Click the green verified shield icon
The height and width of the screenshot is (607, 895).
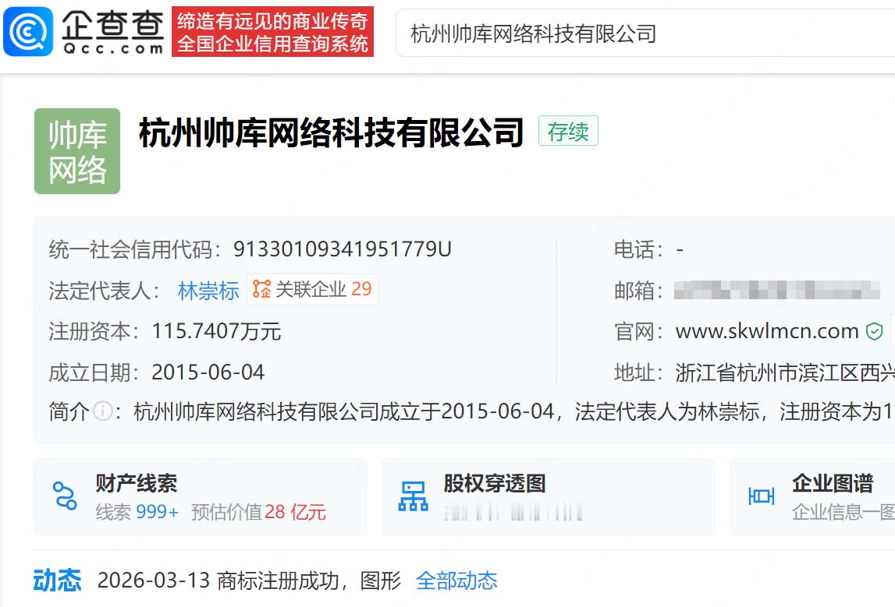(874, 331)
